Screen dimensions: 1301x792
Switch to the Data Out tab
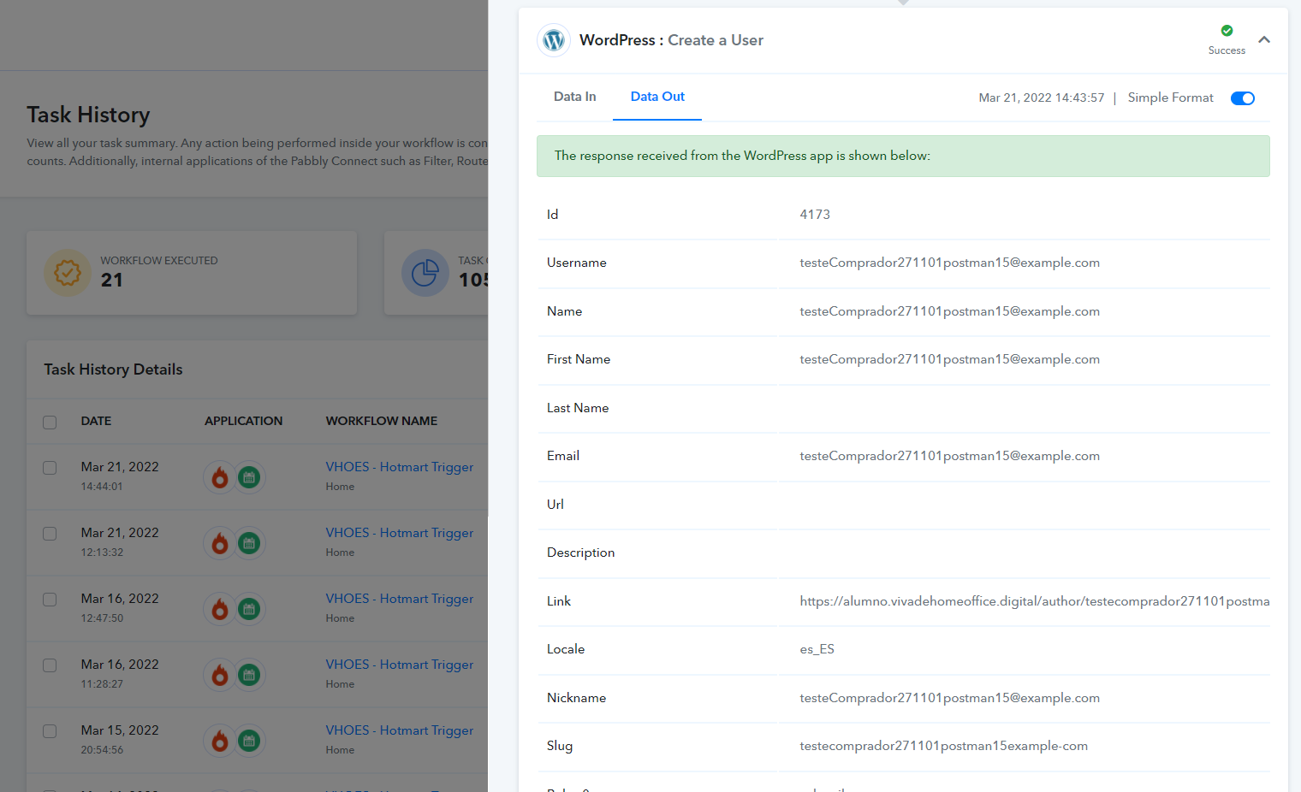pyautogui.click(x=657, y=97)
